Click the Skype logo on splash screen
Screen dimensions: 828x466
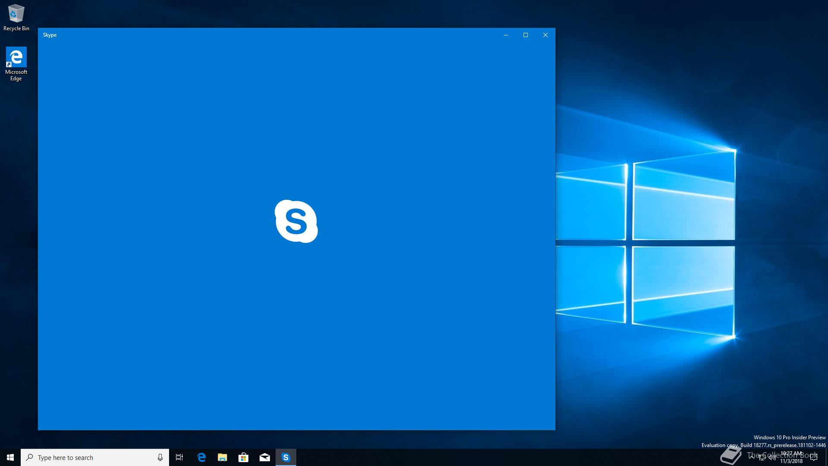296,221
